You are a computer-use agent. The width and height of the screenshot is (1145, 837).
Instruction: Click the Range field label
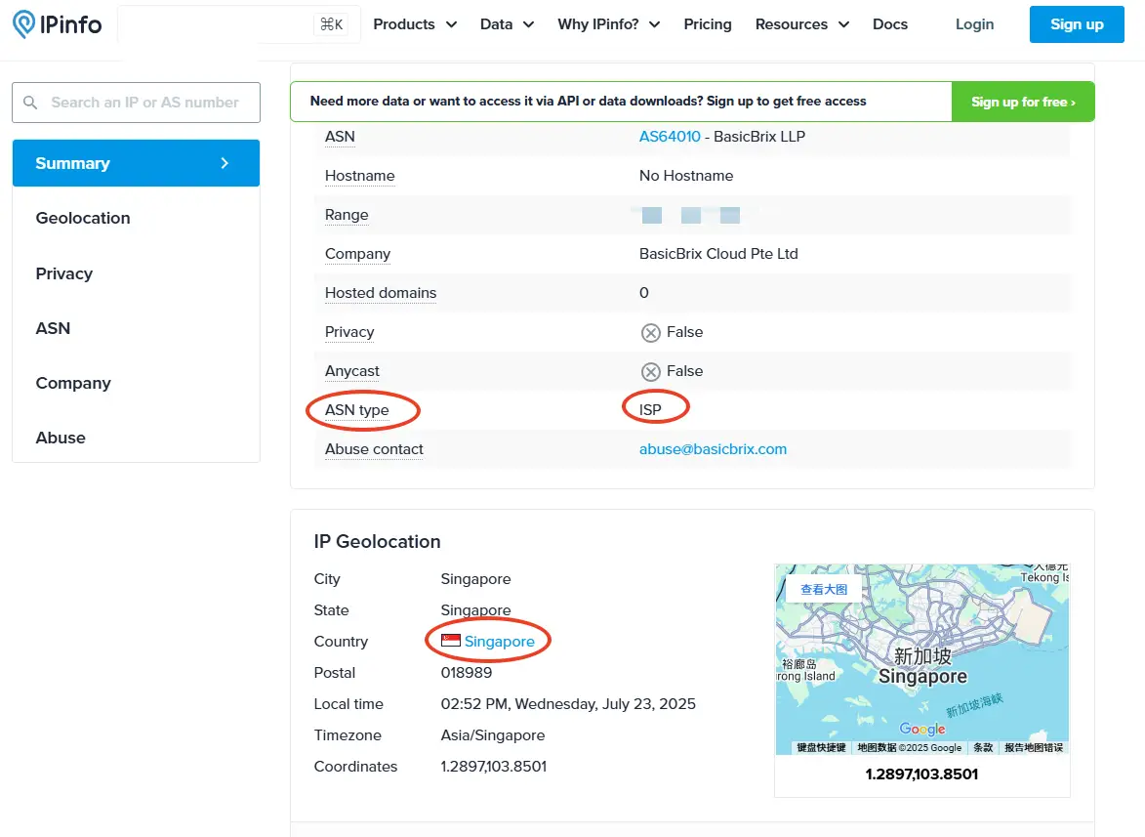[347, 215]
